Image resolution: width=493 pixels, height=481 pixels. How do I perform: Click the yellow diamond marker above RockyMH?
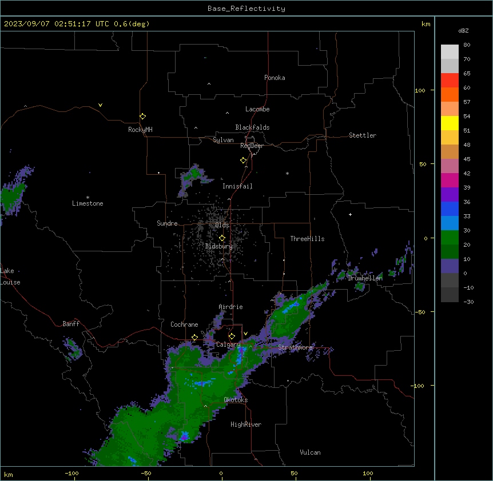tap(142, 116)
